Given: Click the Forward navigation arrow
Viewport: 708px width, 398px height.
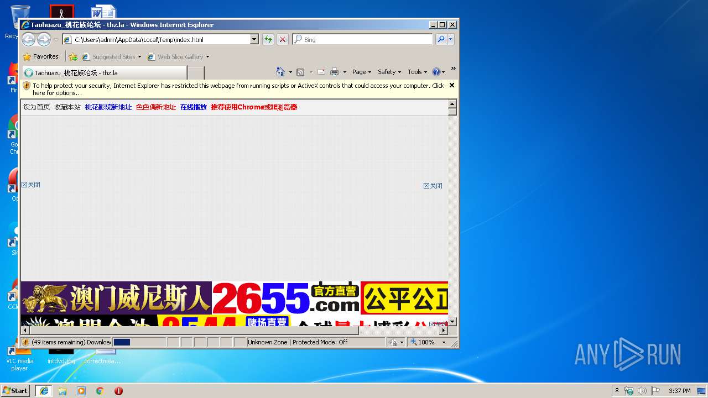Looking at the screenshot, I should pyautogui.click(x=44, y=39).
